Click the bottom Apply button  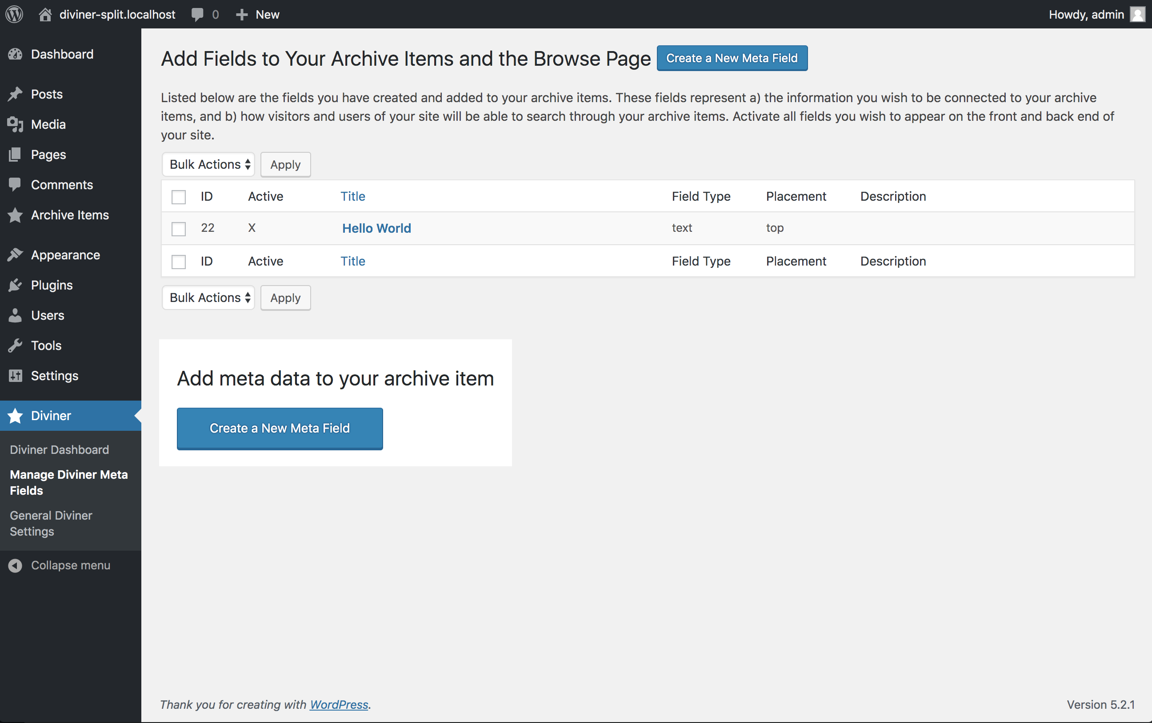[x=286, y=298]
